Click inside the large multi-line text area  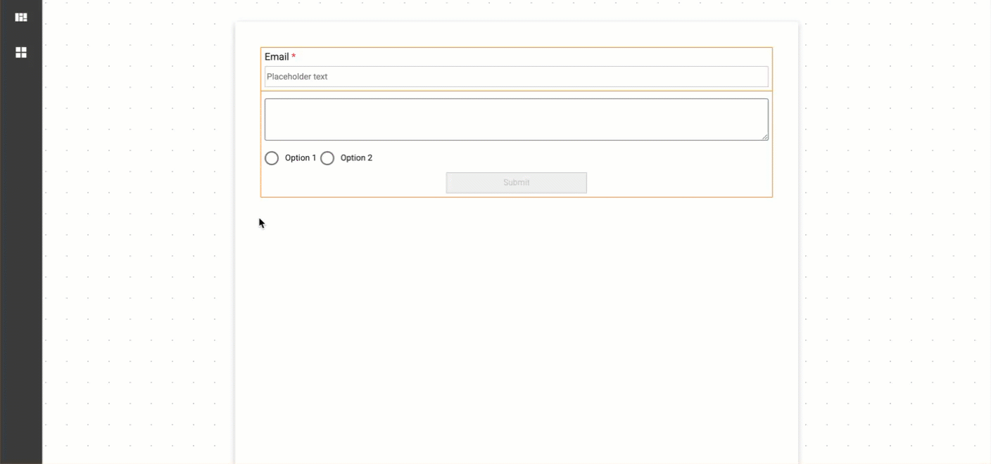[x=516, y=119]
